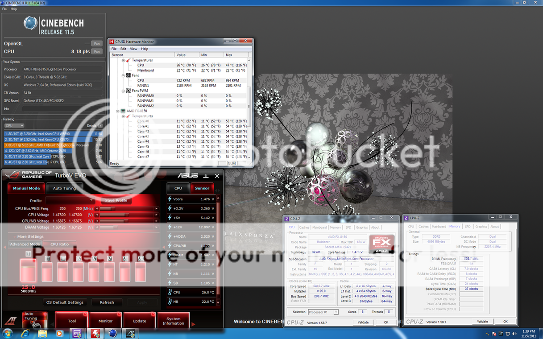The image size is (543, 339).
Task: Switch TurboV to Manual Mode
Action: (x=26, y=188)
